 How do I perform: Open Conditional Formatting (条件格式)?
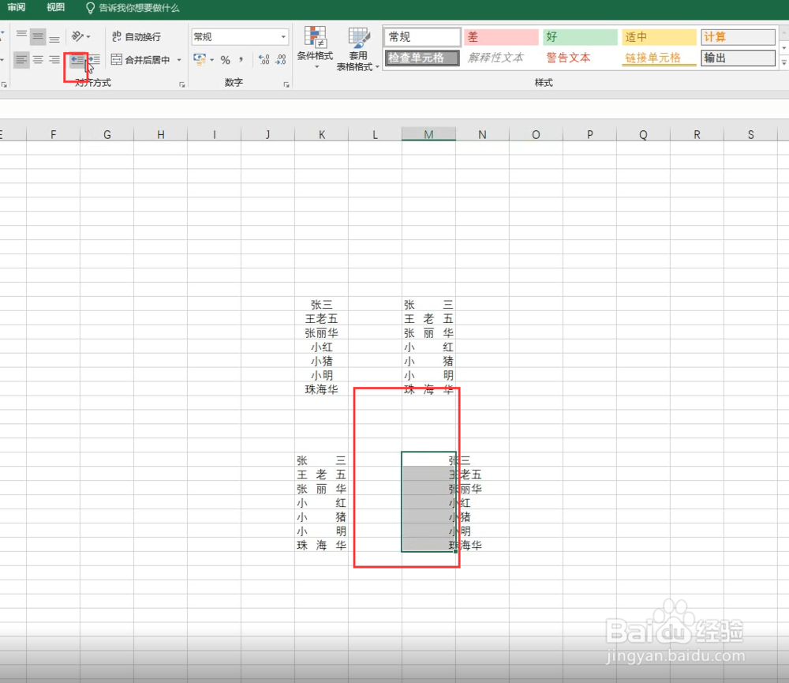point(315,47)
